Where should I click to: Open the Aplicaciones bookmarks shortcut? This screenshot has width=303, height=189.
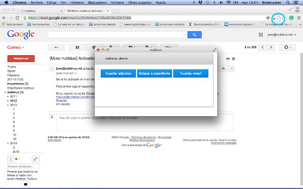coord(13,24)
